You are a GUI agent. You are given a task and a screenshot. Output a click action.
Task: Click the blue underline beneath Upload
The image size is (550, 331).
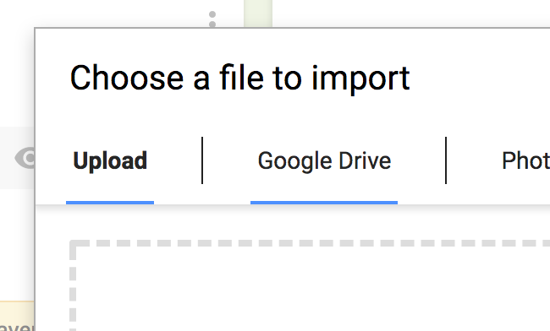(x=110, y=203)
